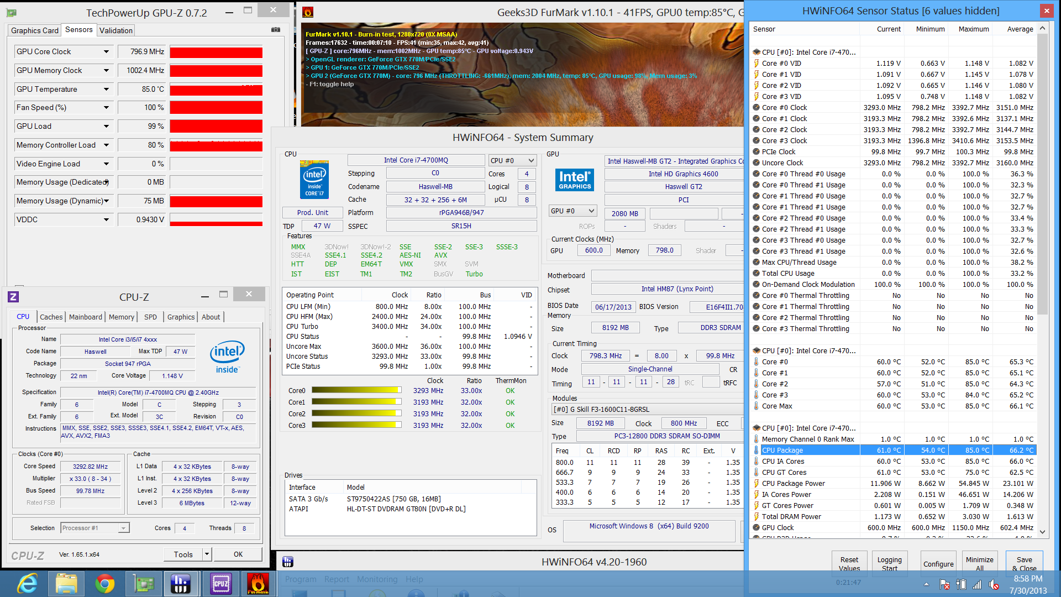The height and width of the screenshot is (597, 1061).
Task: Open the Action Center flag icon
Action: (944, 584)
